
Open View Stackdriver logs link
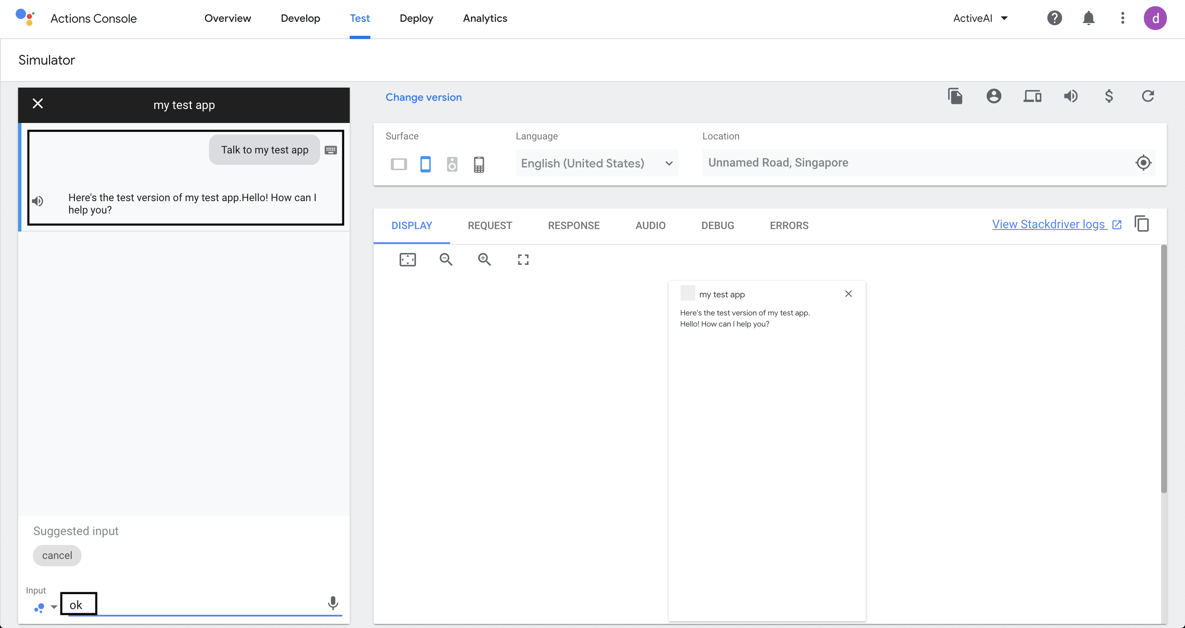[1057, 225]
